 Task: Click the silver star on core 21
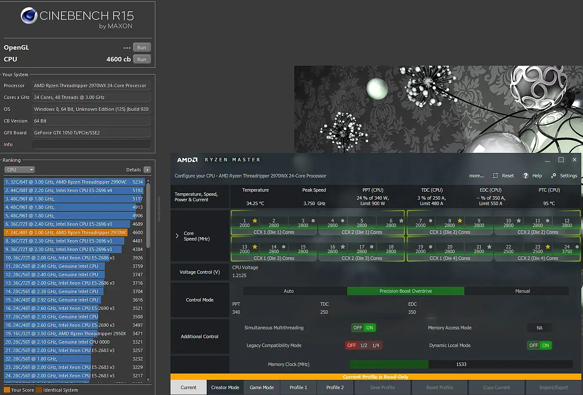(489, 247)
